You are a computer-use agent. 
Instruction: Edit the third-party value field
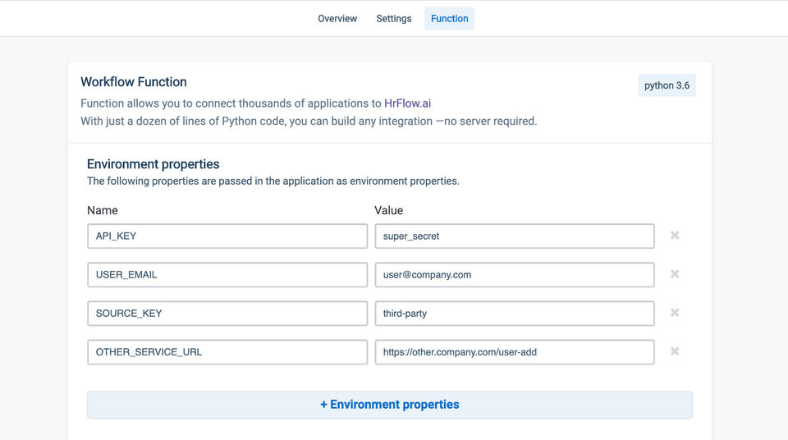click(515, 314)
